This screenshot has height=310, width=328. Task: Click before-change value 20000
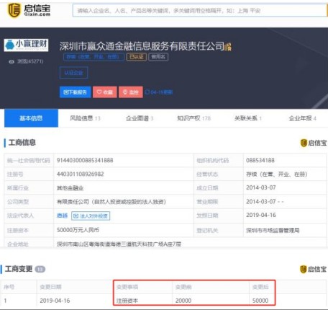183,301
